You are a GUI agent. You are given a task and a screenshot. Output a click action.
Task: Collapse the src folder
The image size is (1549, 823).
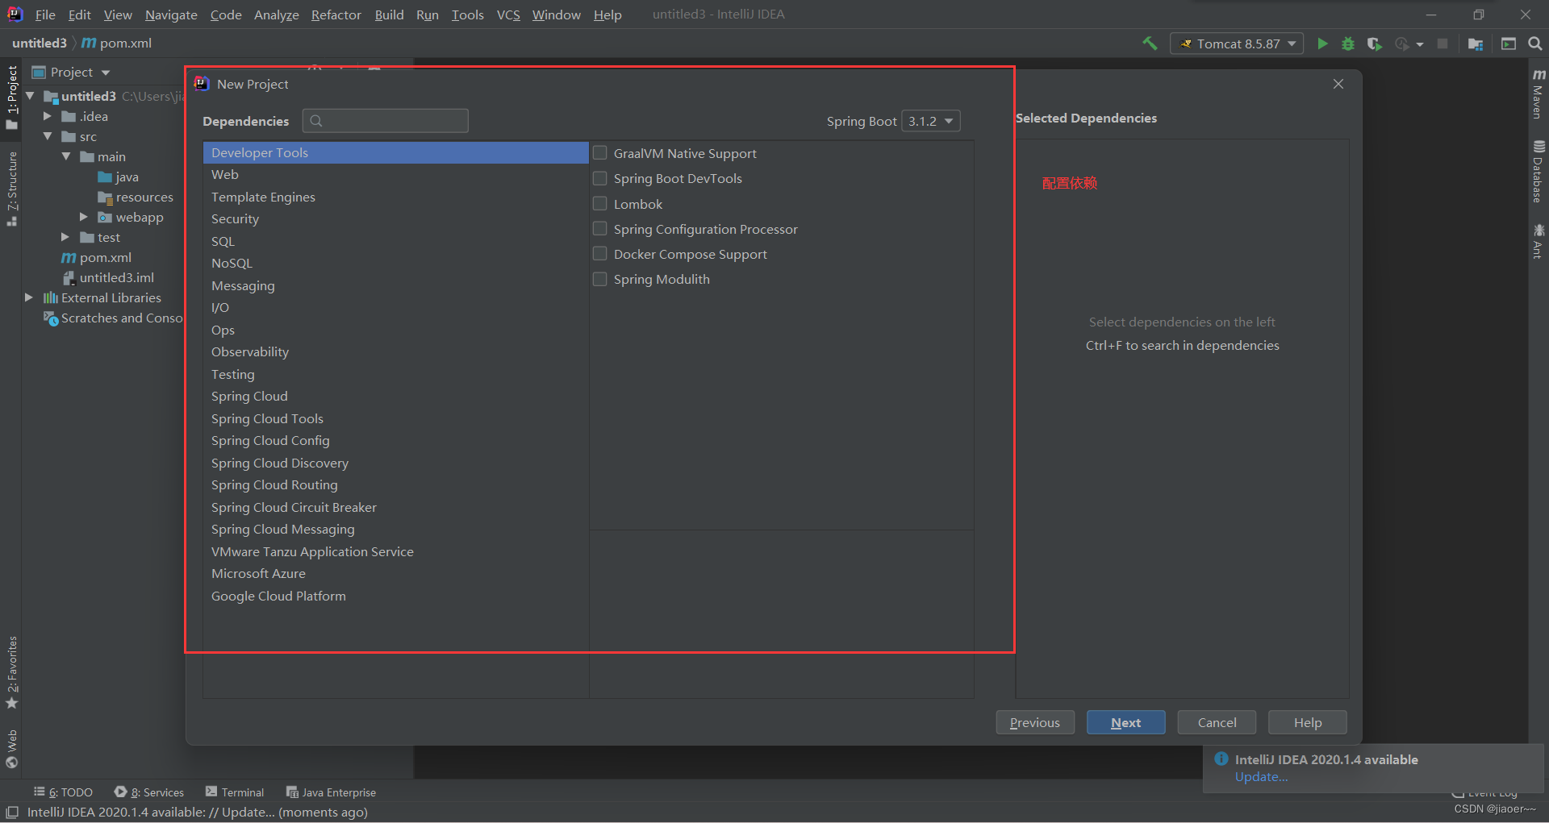coord(48,136)
